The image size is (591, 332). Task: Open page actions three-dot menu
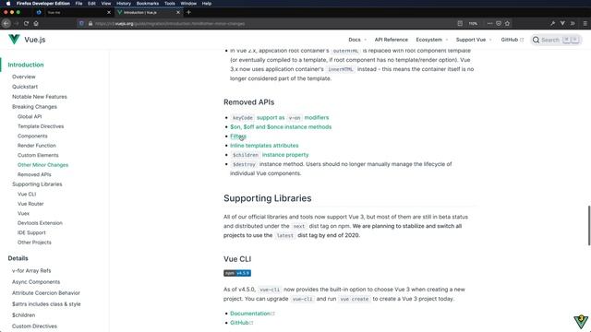[x=489, y=23]
